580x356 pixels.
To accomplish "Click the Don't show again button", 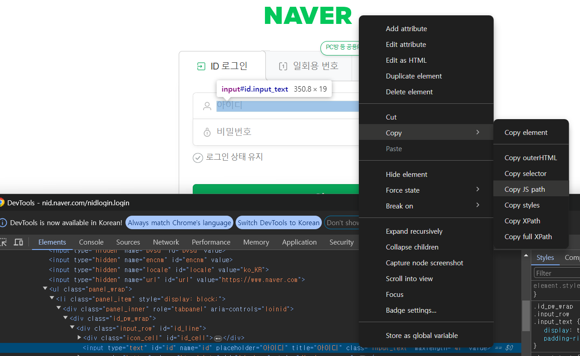I will click(x=342, y=222).
